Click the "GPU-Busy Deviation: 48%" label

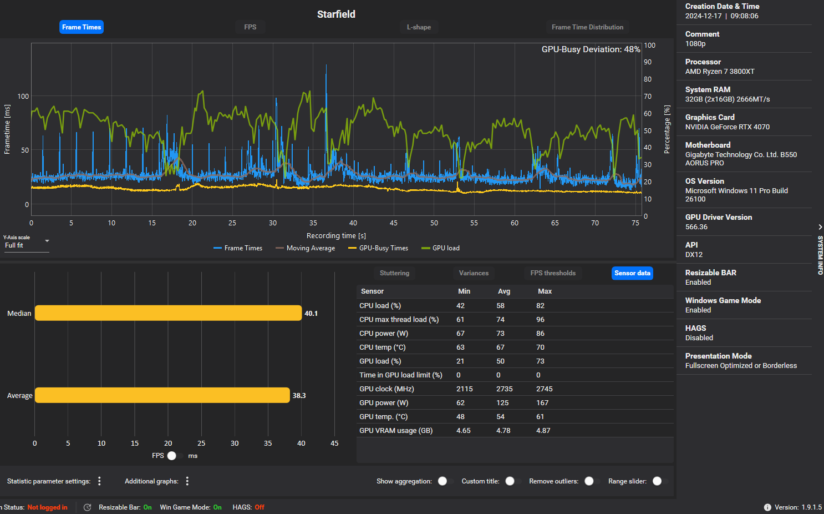click(591, 49)
